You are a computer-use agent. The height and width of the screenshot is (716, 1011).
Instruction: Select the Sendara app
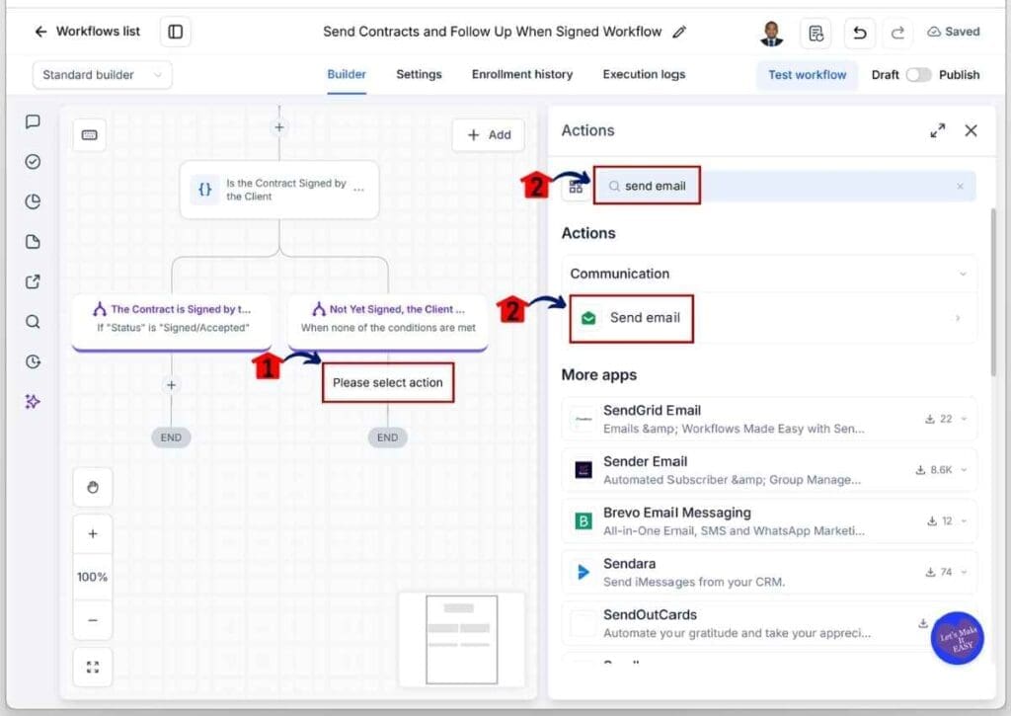tap(768, 572)
